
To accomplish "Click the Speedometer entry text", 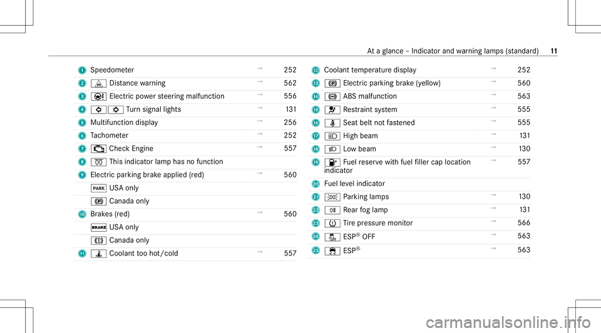I will point(112,70).
